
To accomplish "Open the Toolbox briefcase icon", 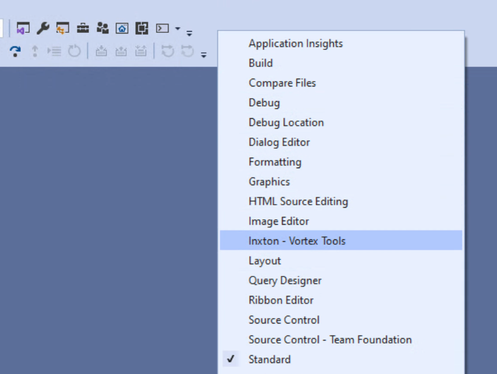I will tap(83, 28).
